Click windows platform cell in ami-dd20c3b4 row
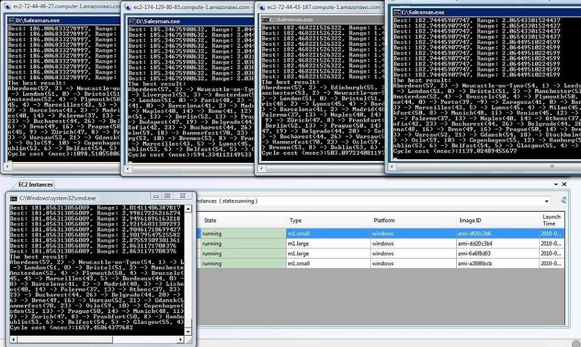The width and height of the screenshot is (581, 347). 414,243
